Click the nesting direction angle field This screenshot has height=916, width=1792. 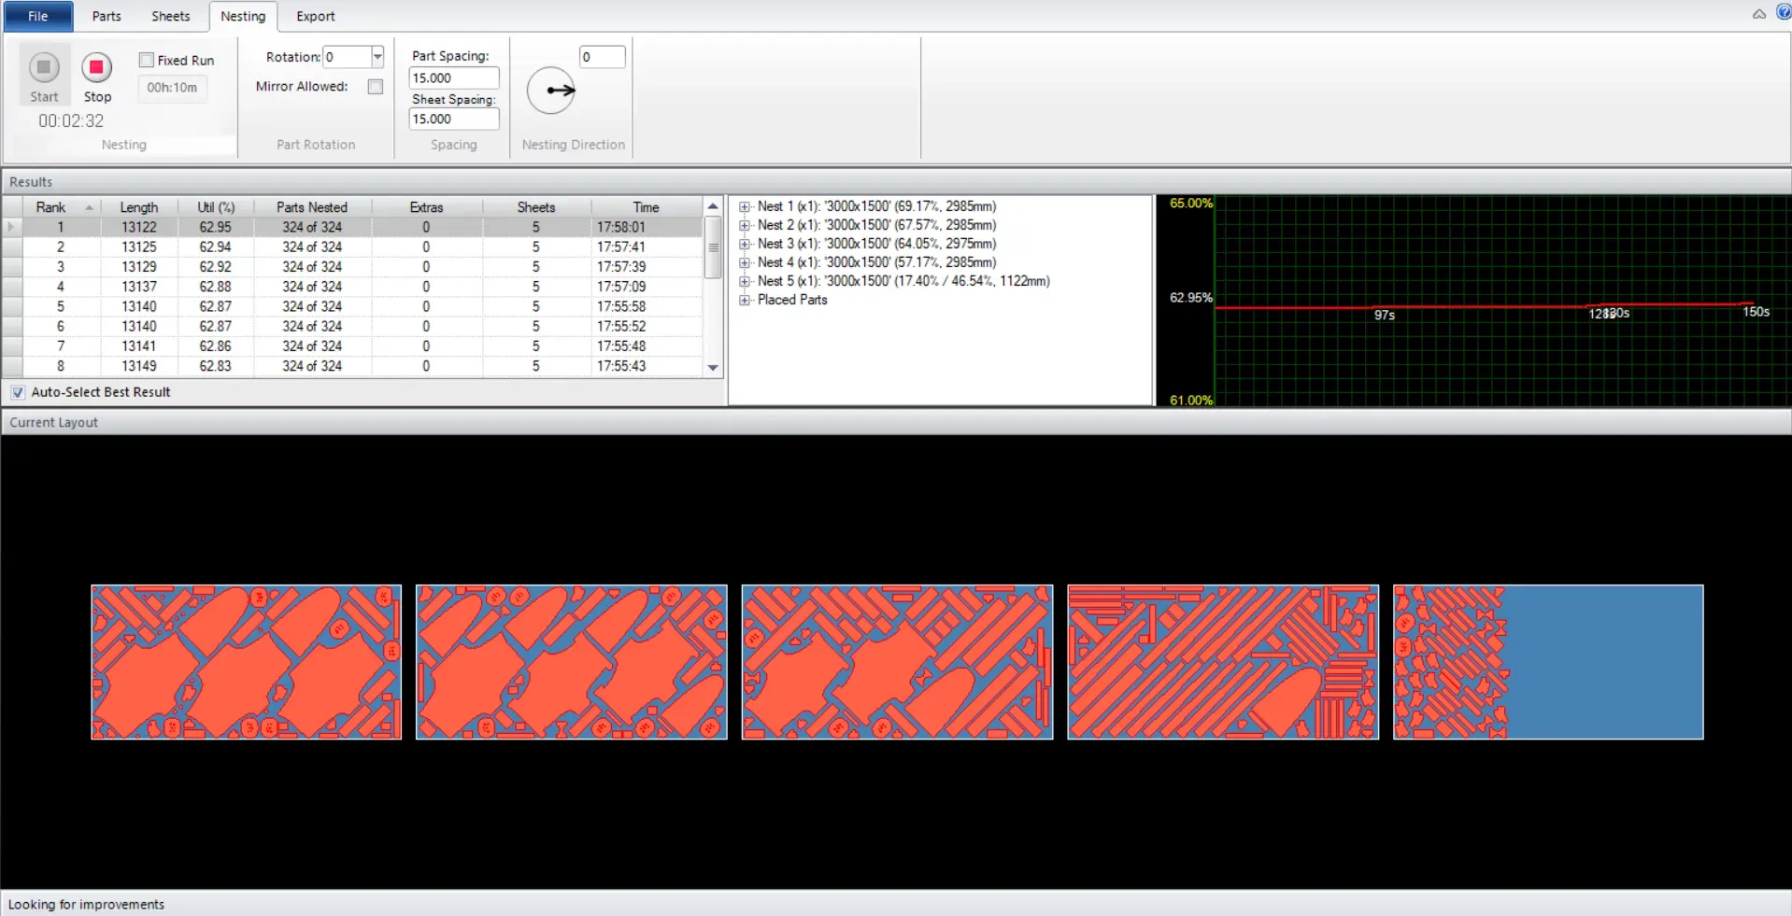pos(602,57)
